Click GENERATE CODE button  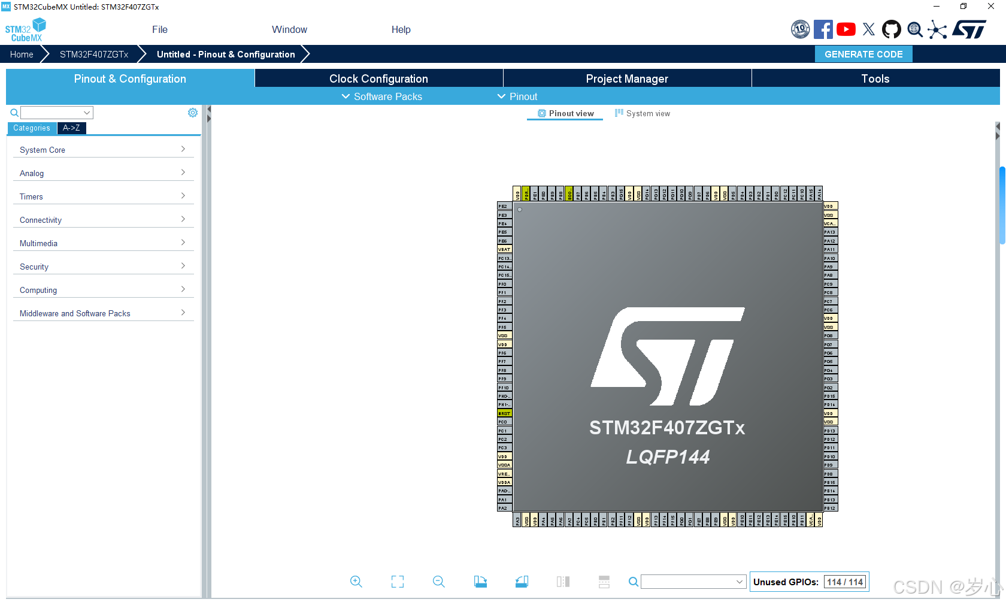(x=863, y=54)
